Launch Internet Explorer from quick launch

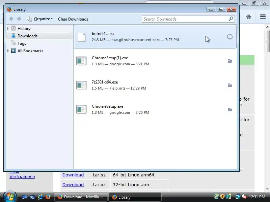pyautogui.click(x=40, y=197)
